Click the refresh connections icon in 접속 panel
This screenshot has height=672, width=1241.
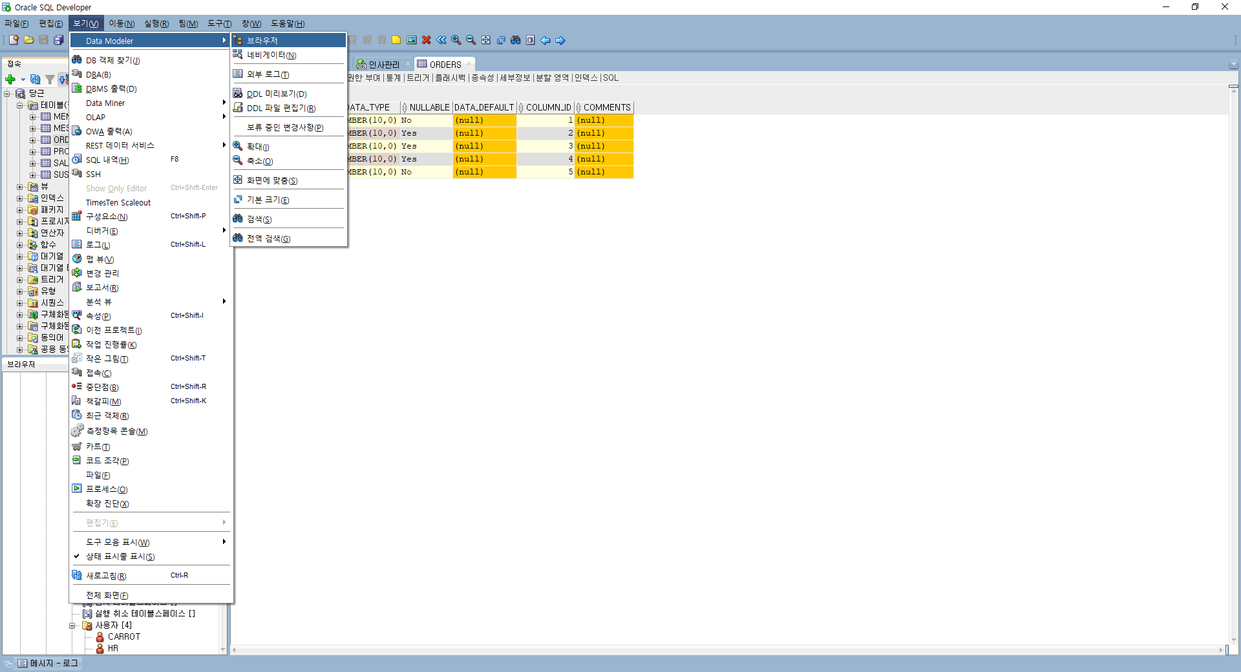click(x=36, y=79)
